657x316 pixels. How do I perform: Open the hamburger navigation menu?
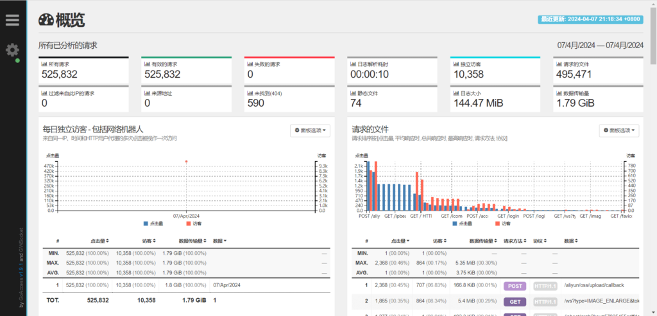coord(12,19)
